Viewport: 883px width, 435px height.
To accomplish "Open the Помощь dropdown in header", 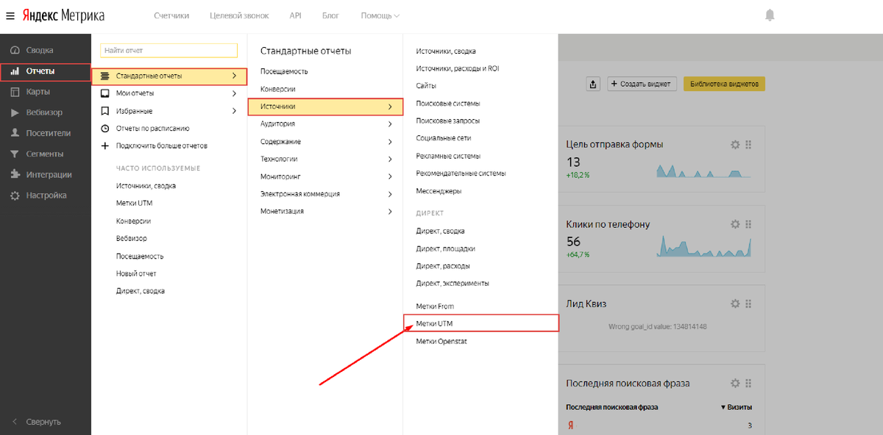I will coord(380,15).
